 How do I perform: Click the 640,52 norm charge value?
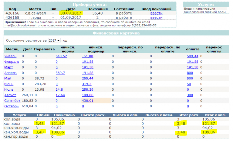61,56
